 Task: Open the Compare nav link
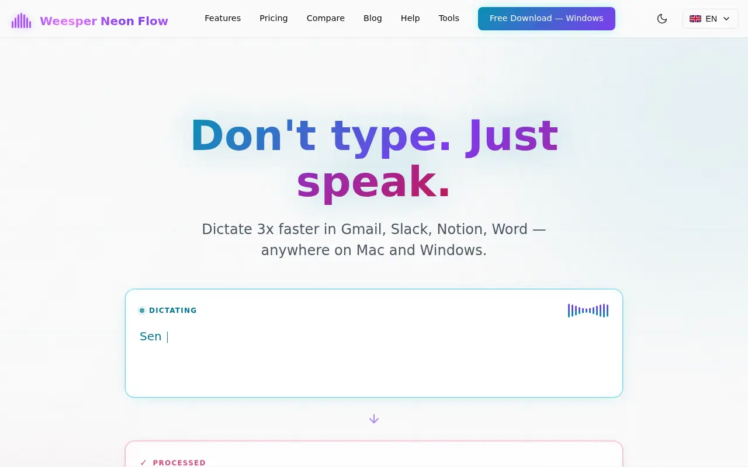pos(325,18)
